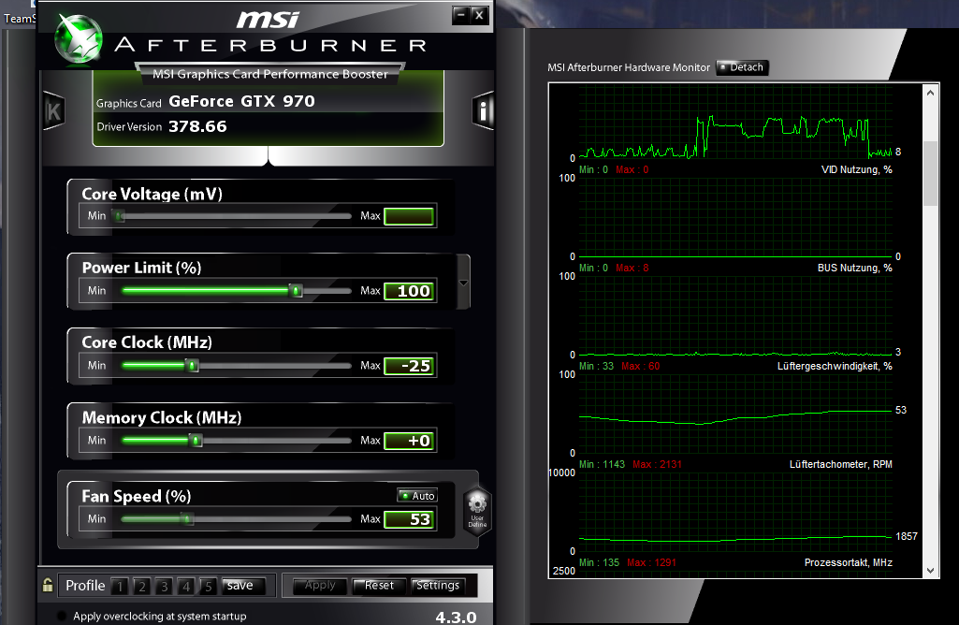Click the hardware monitor scrollbar thumb
Viewport: 959px width, 625px height.
[930, 174]
